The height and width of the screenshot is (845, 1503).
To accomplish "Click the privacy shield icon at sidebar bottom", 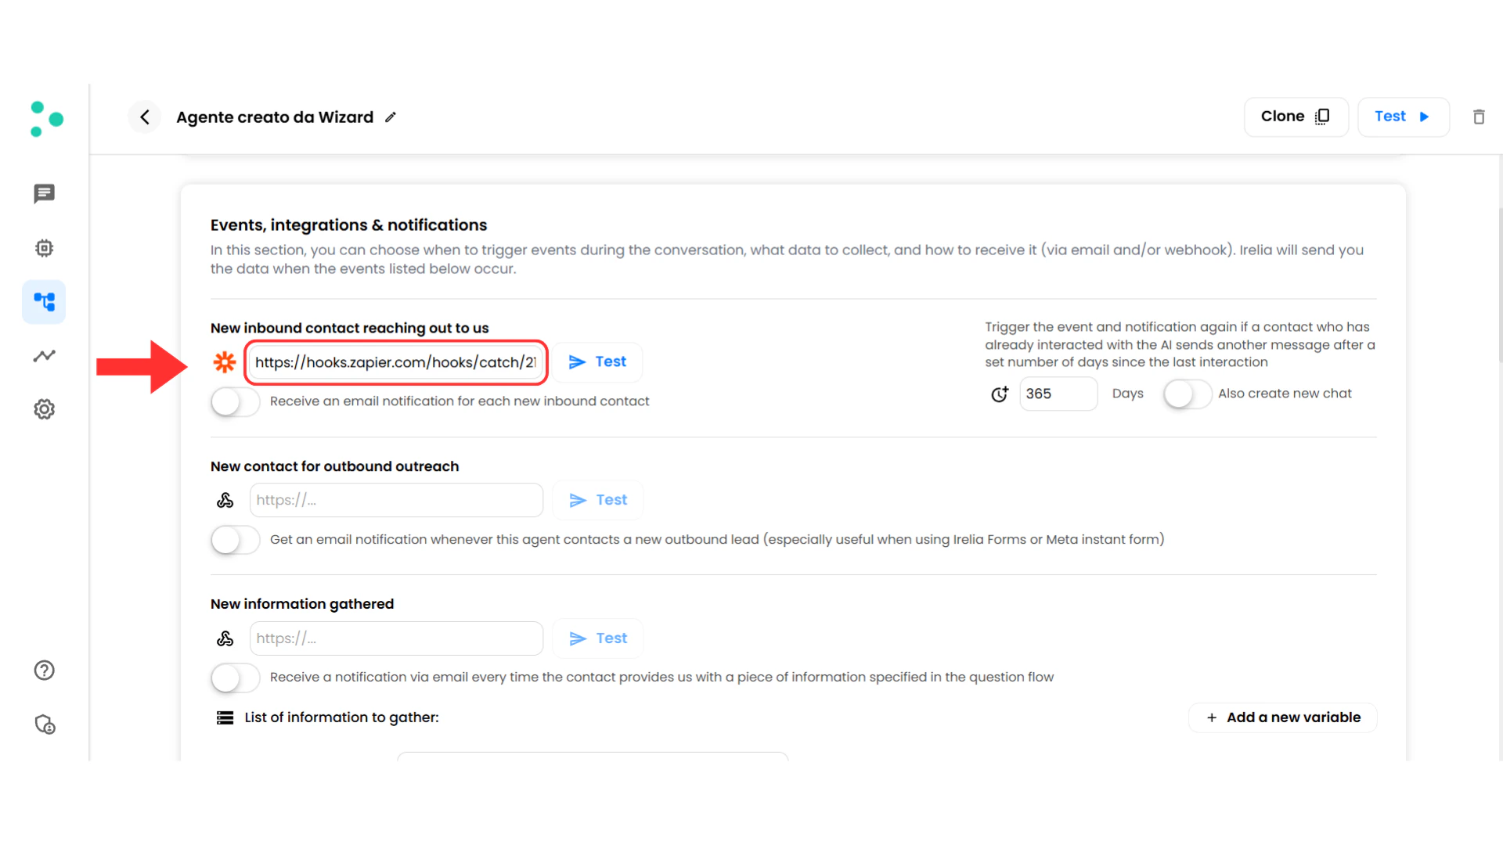I will (x=45, y=725).
